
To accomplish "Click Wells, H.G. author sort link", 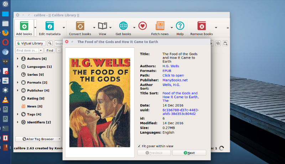I will tap(171, 85).
